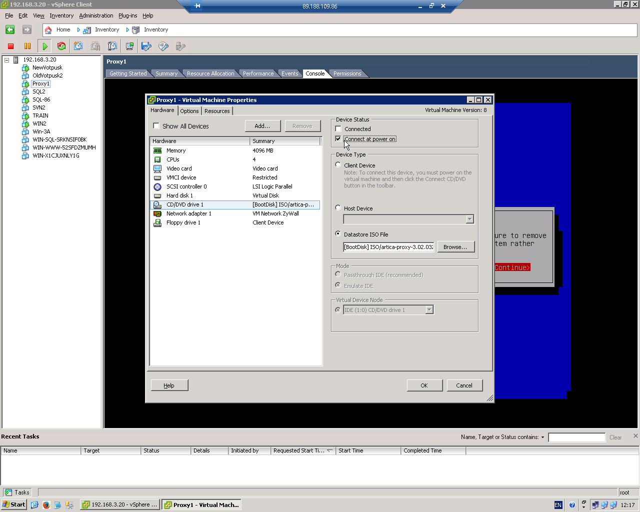Switch to the Summary tab
640x512 pixels.
click(166, 73)
